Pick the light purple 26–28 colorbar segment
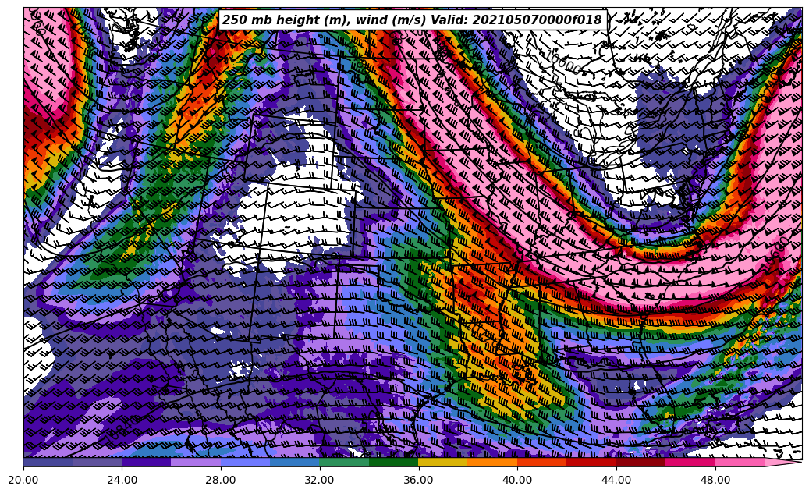This screenshot has height=493, width=809. coord(196,462)
